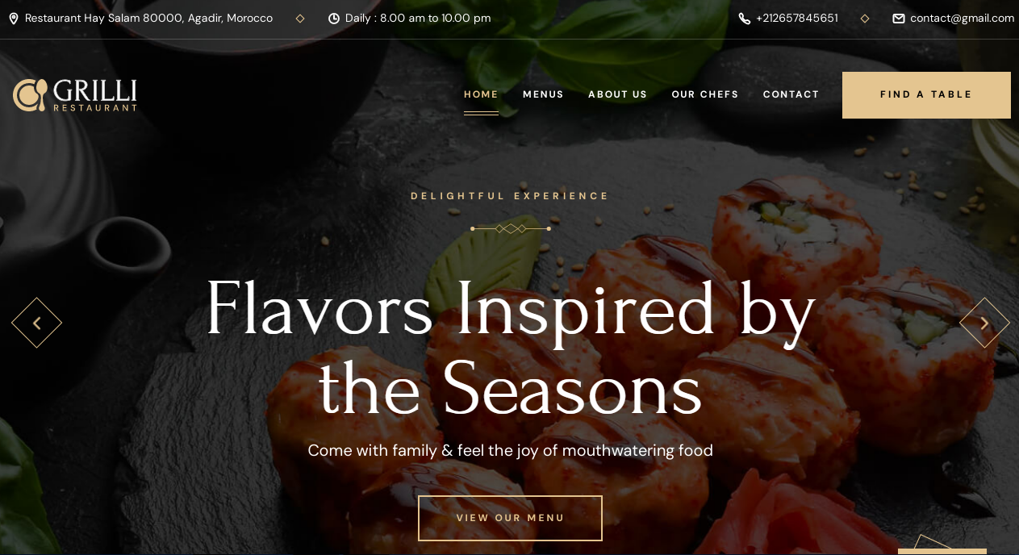Click View Our Menu button
Image resolution: width=1019 pixels, height=555 pixels.
click(x=510, y=518)
